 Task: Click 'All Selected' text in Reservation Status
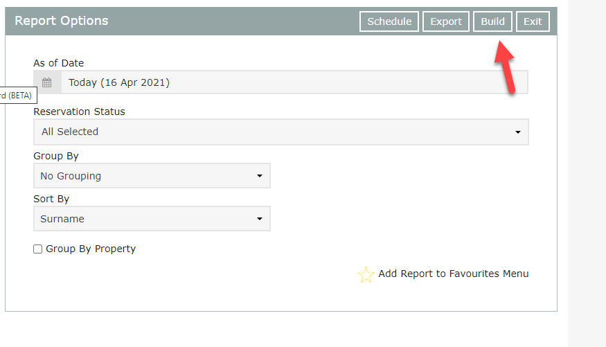pos(70,132)
